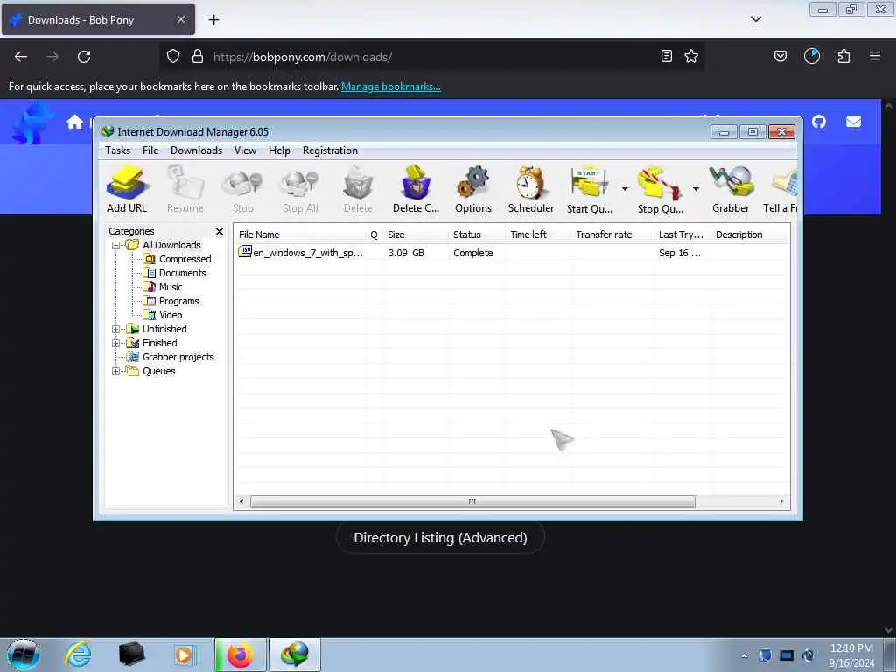Screen dimensions: 896x672
Task: Open the Tasks menu
Action: (118, 150)
